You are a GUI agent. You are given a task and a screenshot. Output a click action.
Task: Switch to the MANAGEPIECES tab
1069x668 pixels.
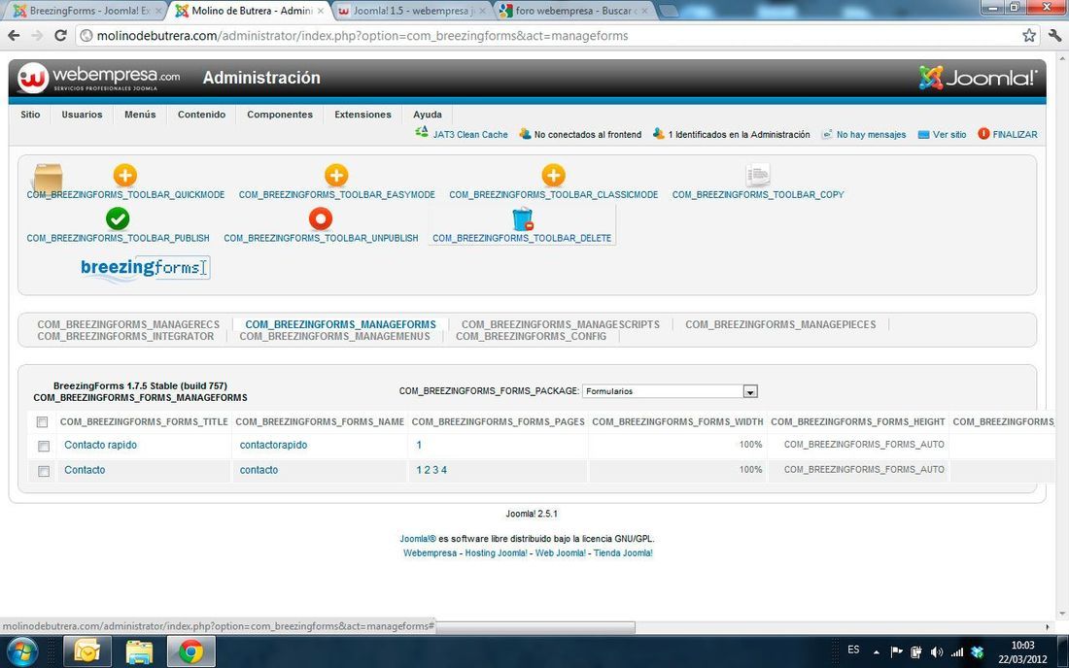tap(780, 324)
